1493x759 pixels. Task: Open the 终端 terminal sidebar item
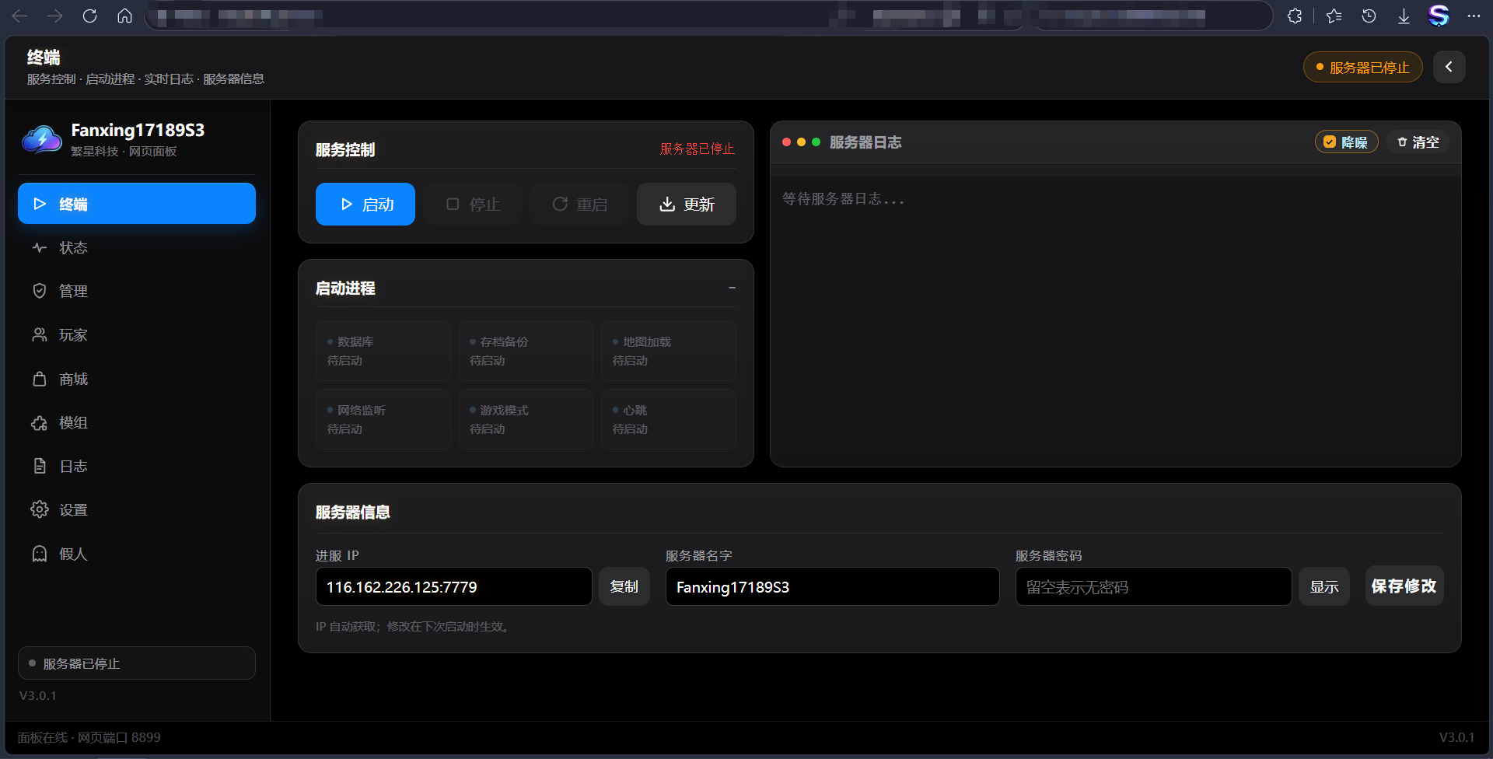(x=137, y=204)
